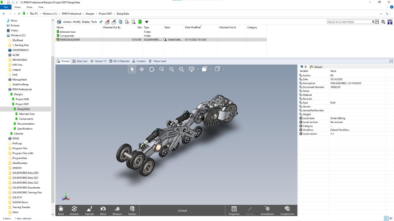Select Documentation folder in the tree
This screenshot has height=221, width=394.
point(26,124)
